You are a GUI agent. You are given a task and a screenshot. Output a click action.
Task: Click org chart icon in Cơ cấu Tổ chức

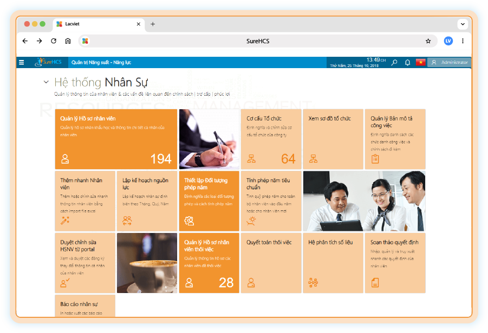click(x=251, y=159)
